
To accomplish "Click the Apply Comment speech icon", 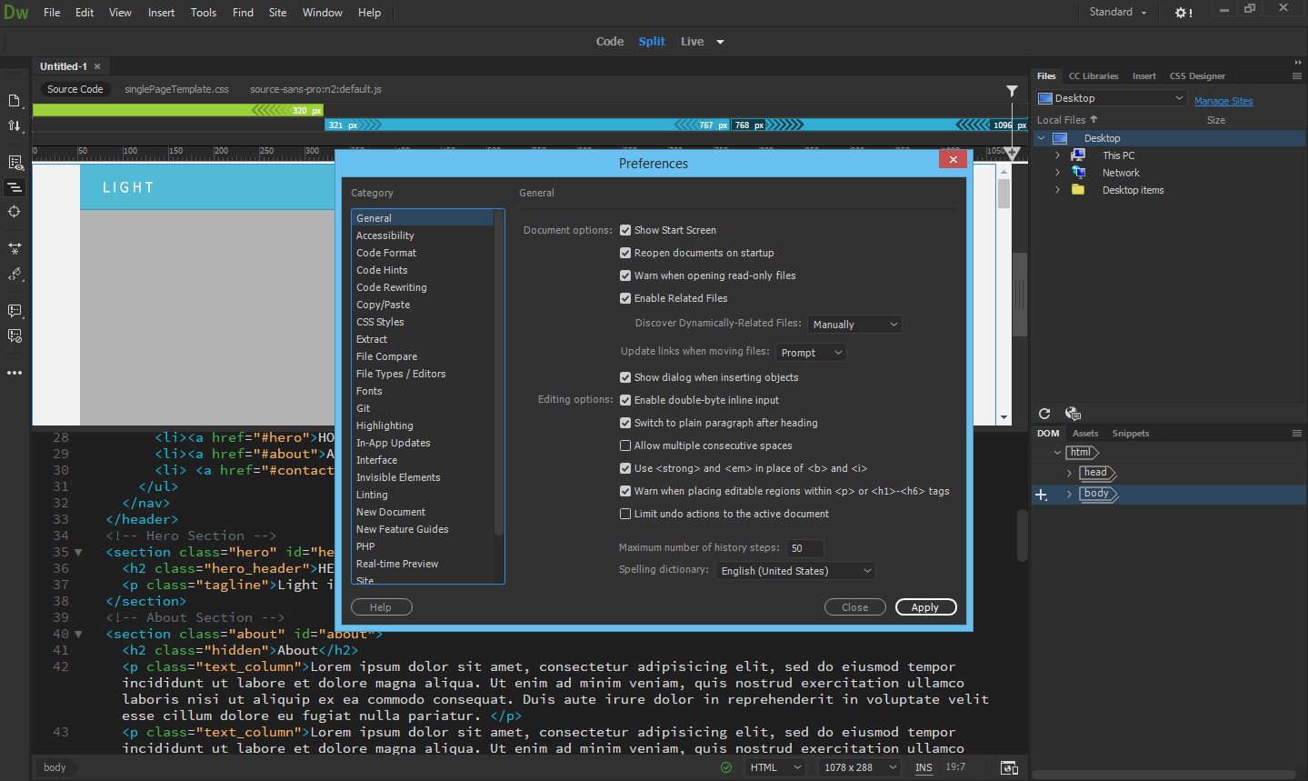I will 15,311.
